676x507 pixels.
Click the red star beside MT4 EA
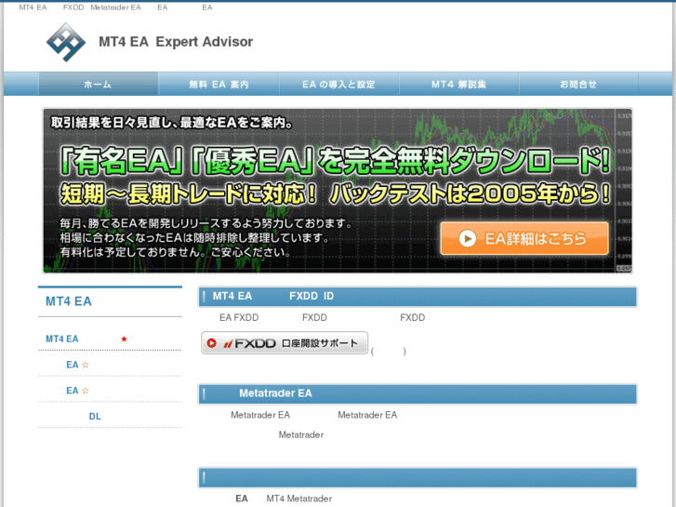(125, 339)
